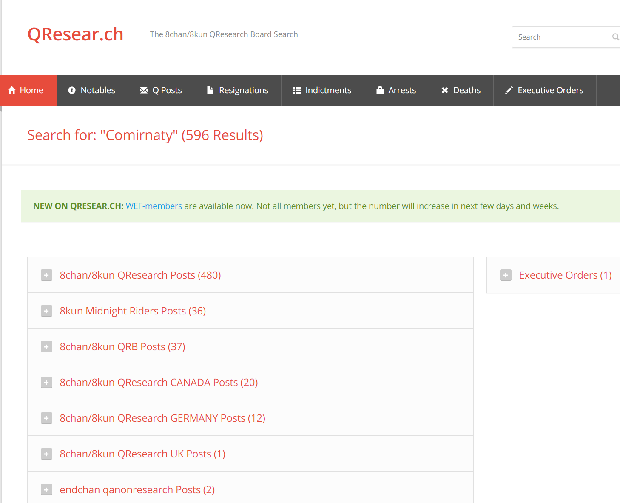The height and width of the screenshot is (503, 620).
Task: Click the board search tagline text
Action: point(224,34)
